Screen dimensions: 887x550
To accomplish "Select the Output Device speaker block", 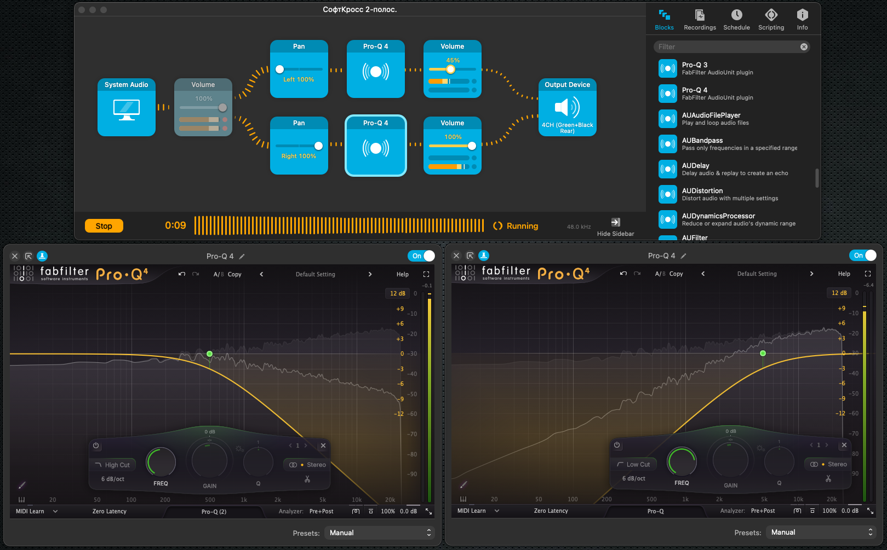I will pos(568,107).
